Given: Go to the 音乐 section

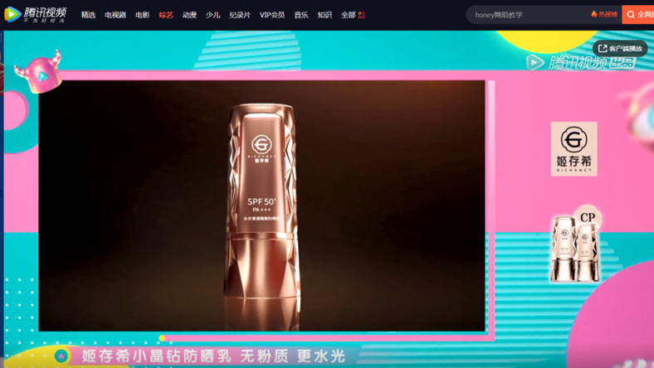Looking at the screenshot, I should [301, 15].
